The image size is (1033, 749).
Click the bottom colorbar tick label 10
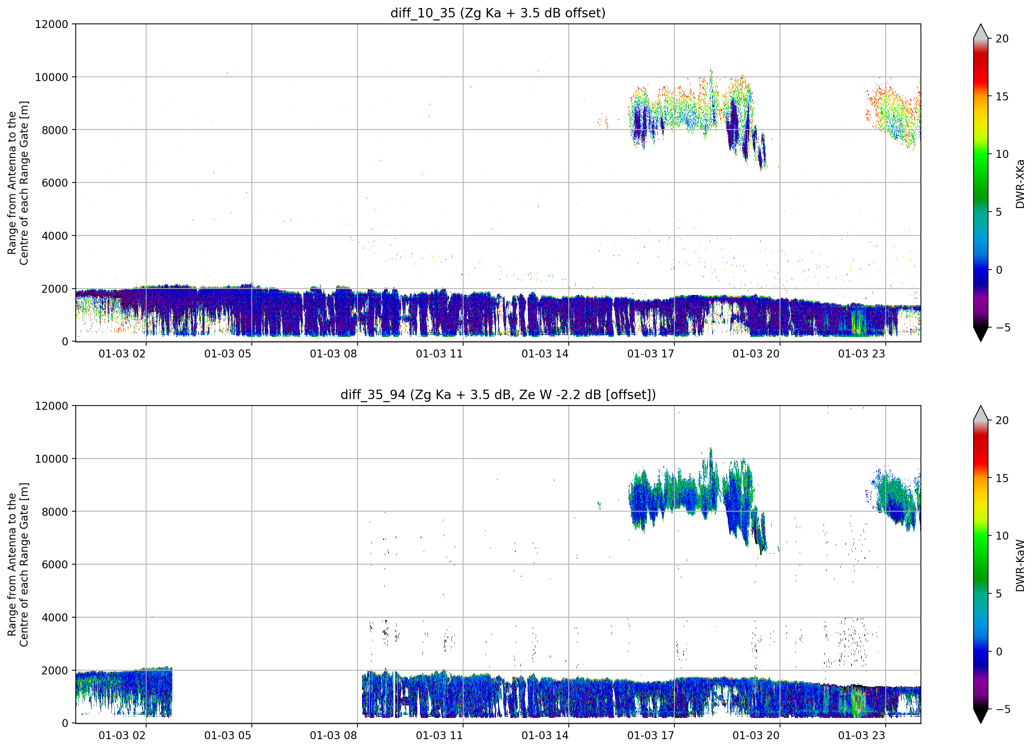pos(1002,536)
